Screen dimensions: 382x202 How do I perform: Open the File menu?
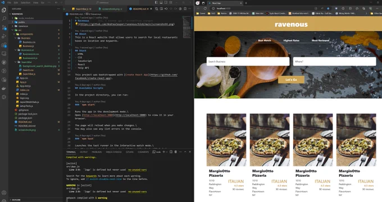(x=9, y=2)
